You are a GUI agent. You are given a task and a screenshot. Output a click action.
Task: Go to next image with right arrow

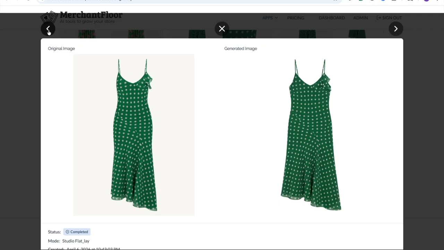tap(396, 29)
